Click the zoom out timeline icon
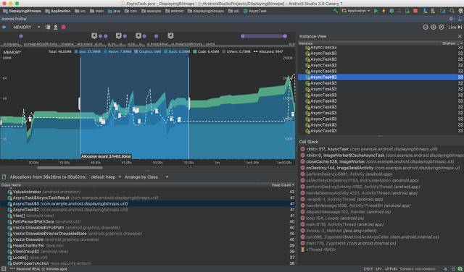This screenshot has width=464, height=272. (x=426, y=27)
